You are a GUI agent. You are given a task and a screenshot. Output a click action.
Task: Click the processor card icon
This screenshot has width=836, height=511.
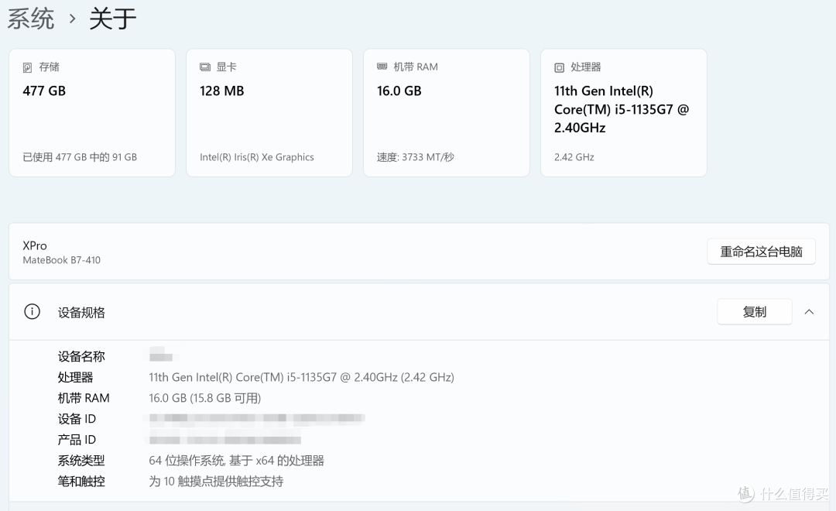coord(559,67)
